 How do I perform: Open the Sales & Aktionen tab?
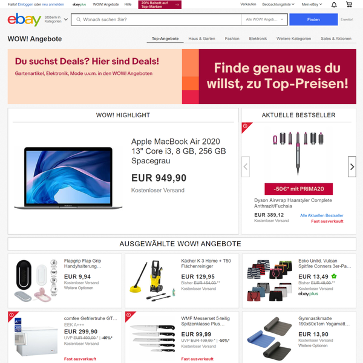[x=336, y=39]
